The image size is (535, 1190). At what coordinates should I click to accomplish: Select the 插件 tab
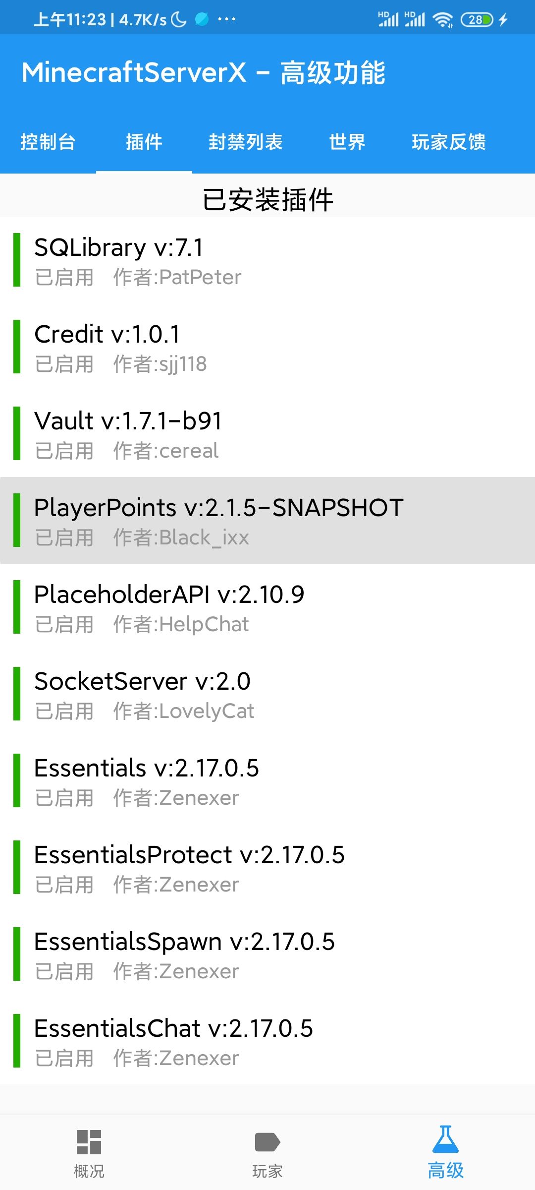[144, 142]
